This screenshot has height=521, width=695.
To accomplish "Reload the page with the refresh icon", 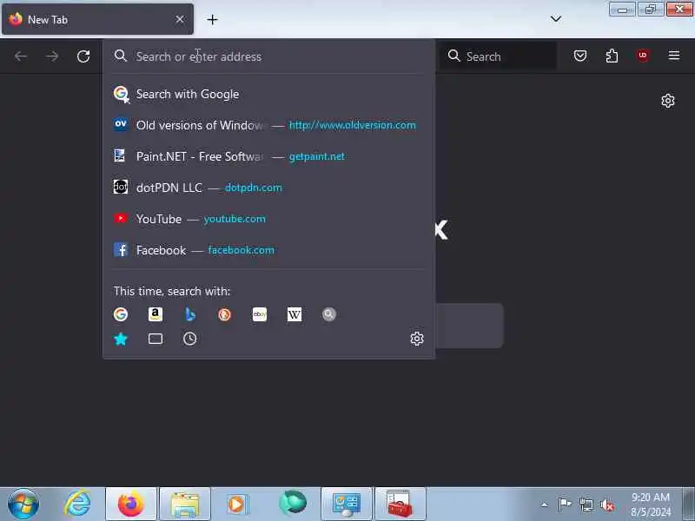I will [x=83, y=56].
